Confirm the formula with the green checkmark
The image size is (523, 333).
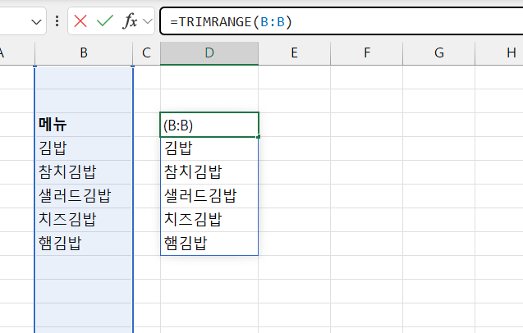[x=105, y=21]
